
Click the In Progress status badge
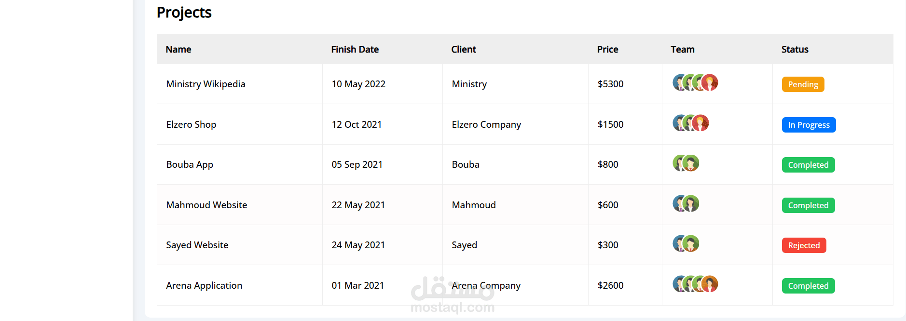(809, 125)
